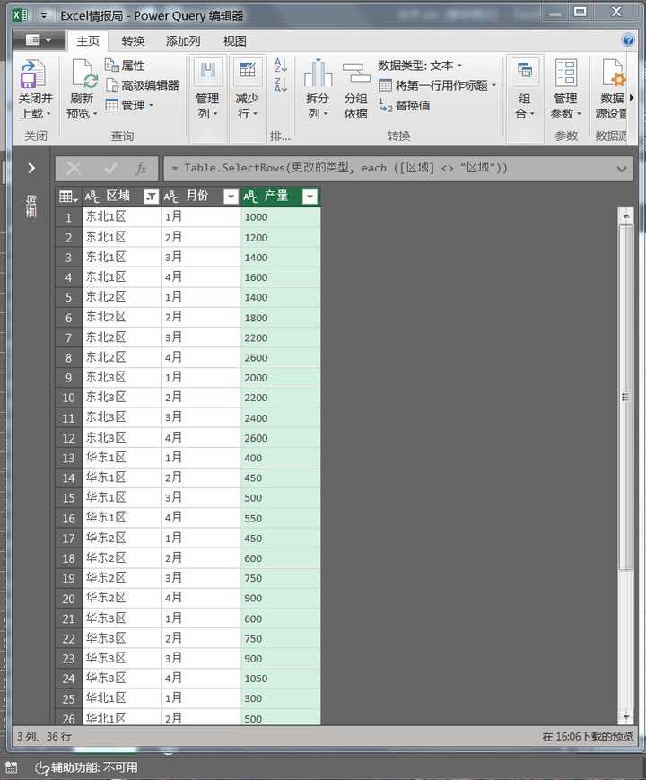The width and height of the screenshot is (646, 780).
Task: Click the ABC data type icon of 区域 column
Action: pos(92,197)
